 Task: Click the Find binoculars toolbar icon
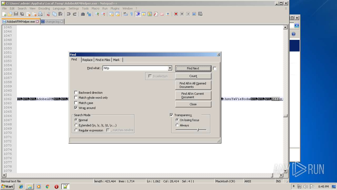(83, 14)
